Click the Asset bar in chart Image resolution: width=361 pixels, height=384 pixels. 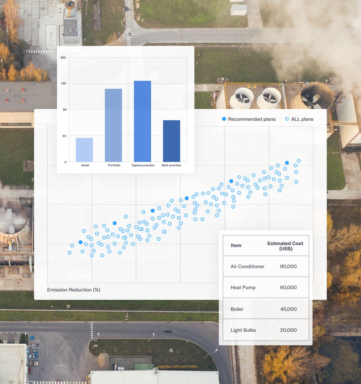pyautogui.click(x=84, y=150)
